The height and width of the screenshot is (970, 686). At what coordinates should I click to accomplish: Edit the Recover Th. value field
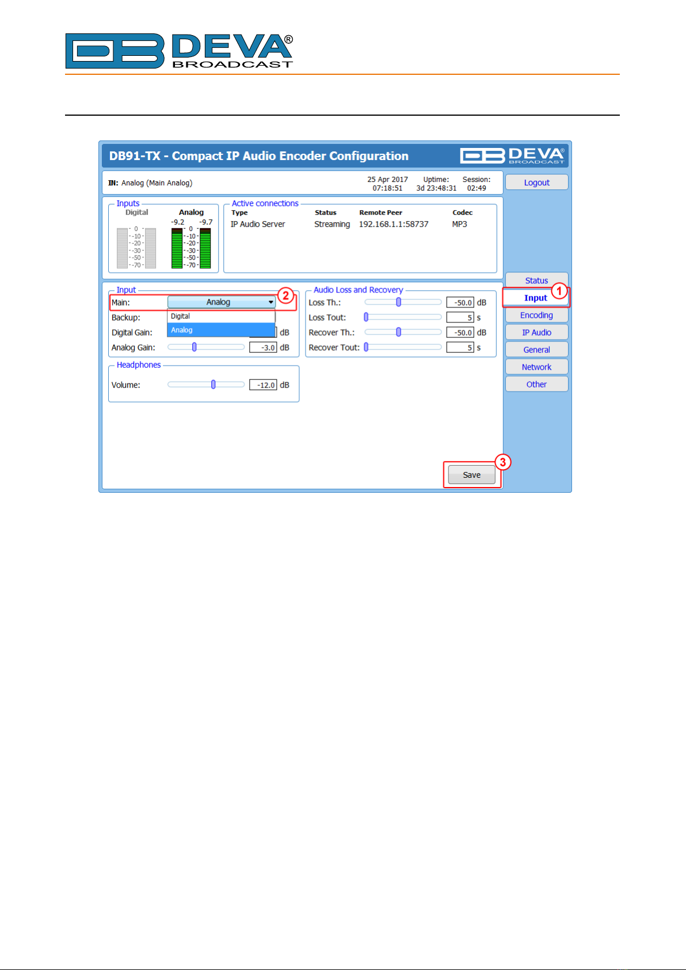tap(460, 333)
